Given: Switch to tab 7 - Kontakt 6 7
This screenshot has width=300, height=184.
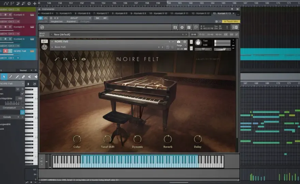Looking at the screenshot, I should click(x=101, y=13).
